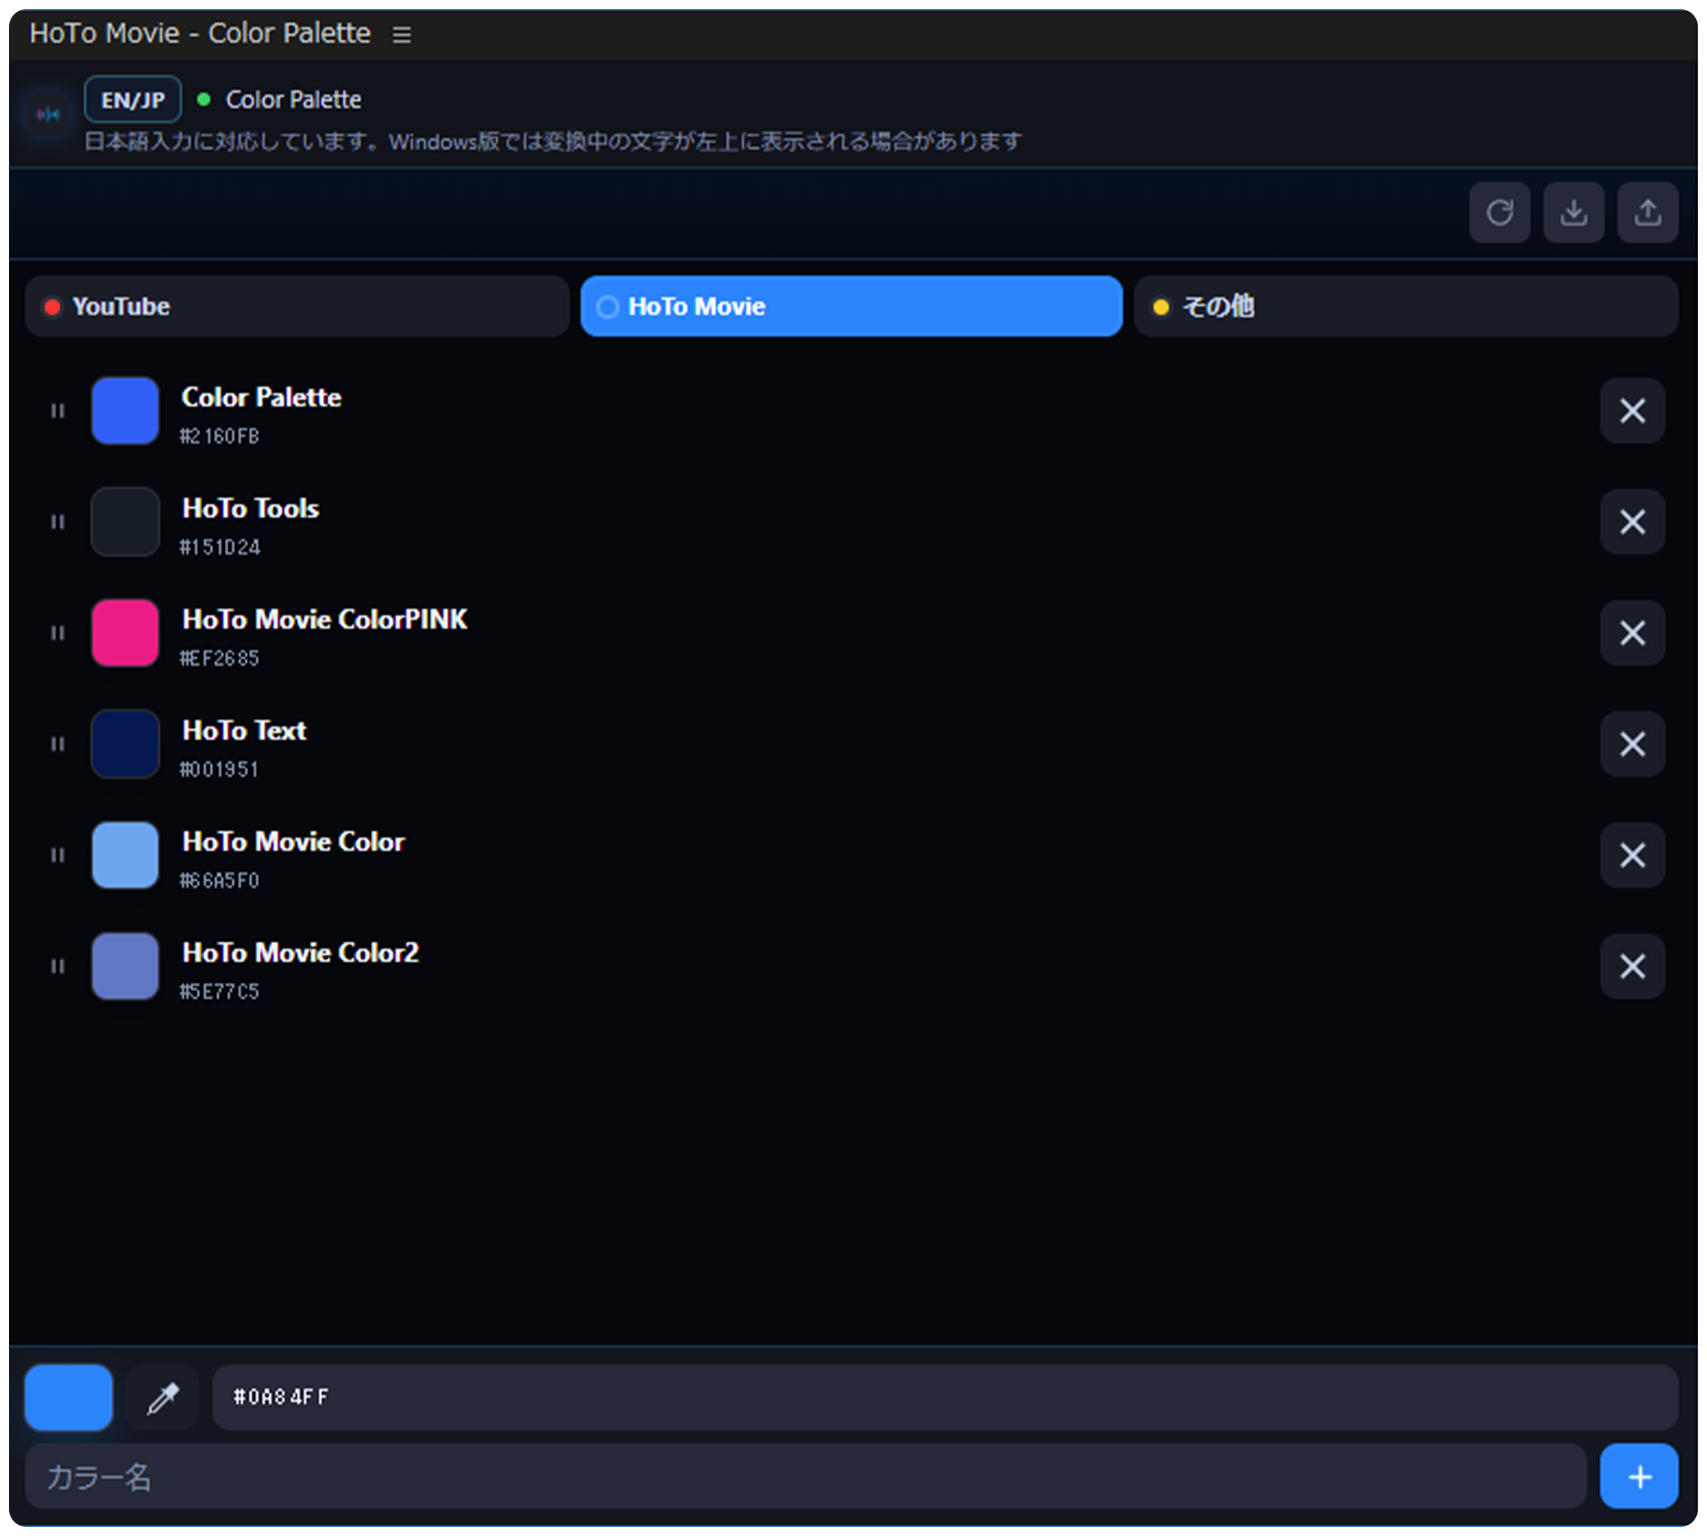Image resolution: width=1707 pixels, height=1536 pixels.
Task: Delete the Color Palette entry
Action: click(1632, 411)
